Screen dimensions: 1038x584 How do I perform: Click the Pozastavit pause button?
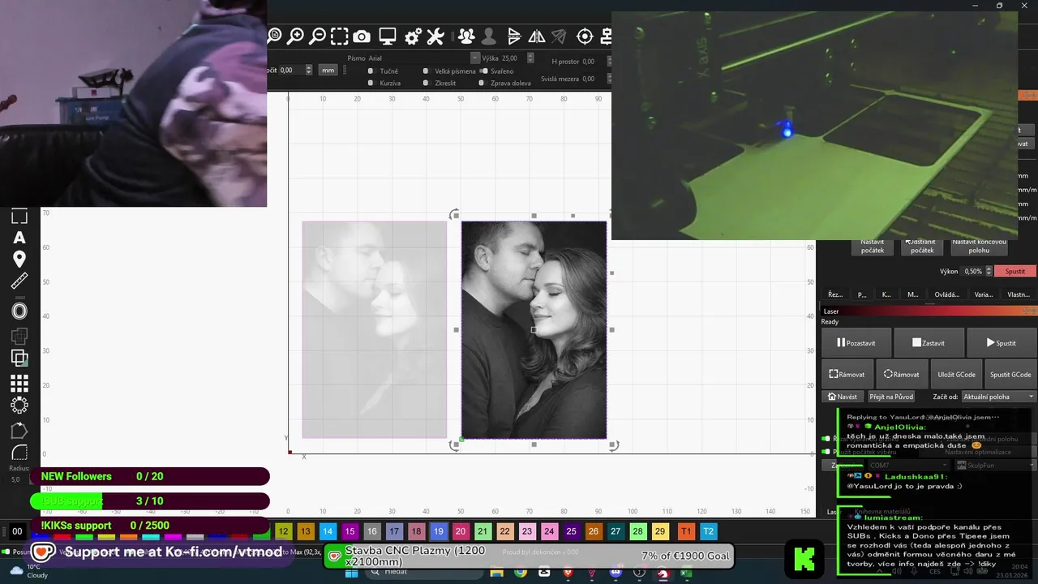click(x=856, y=343)
